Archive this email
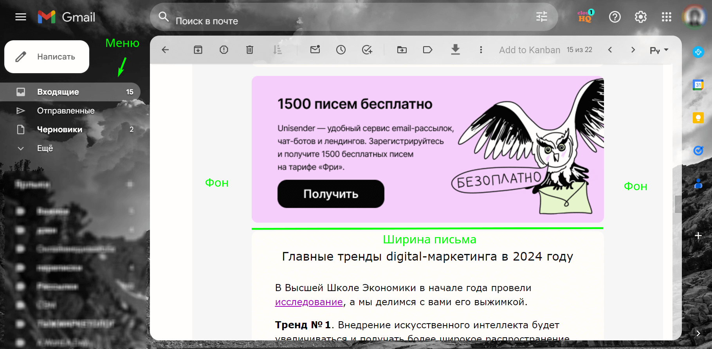 click(x=198, y=50)
